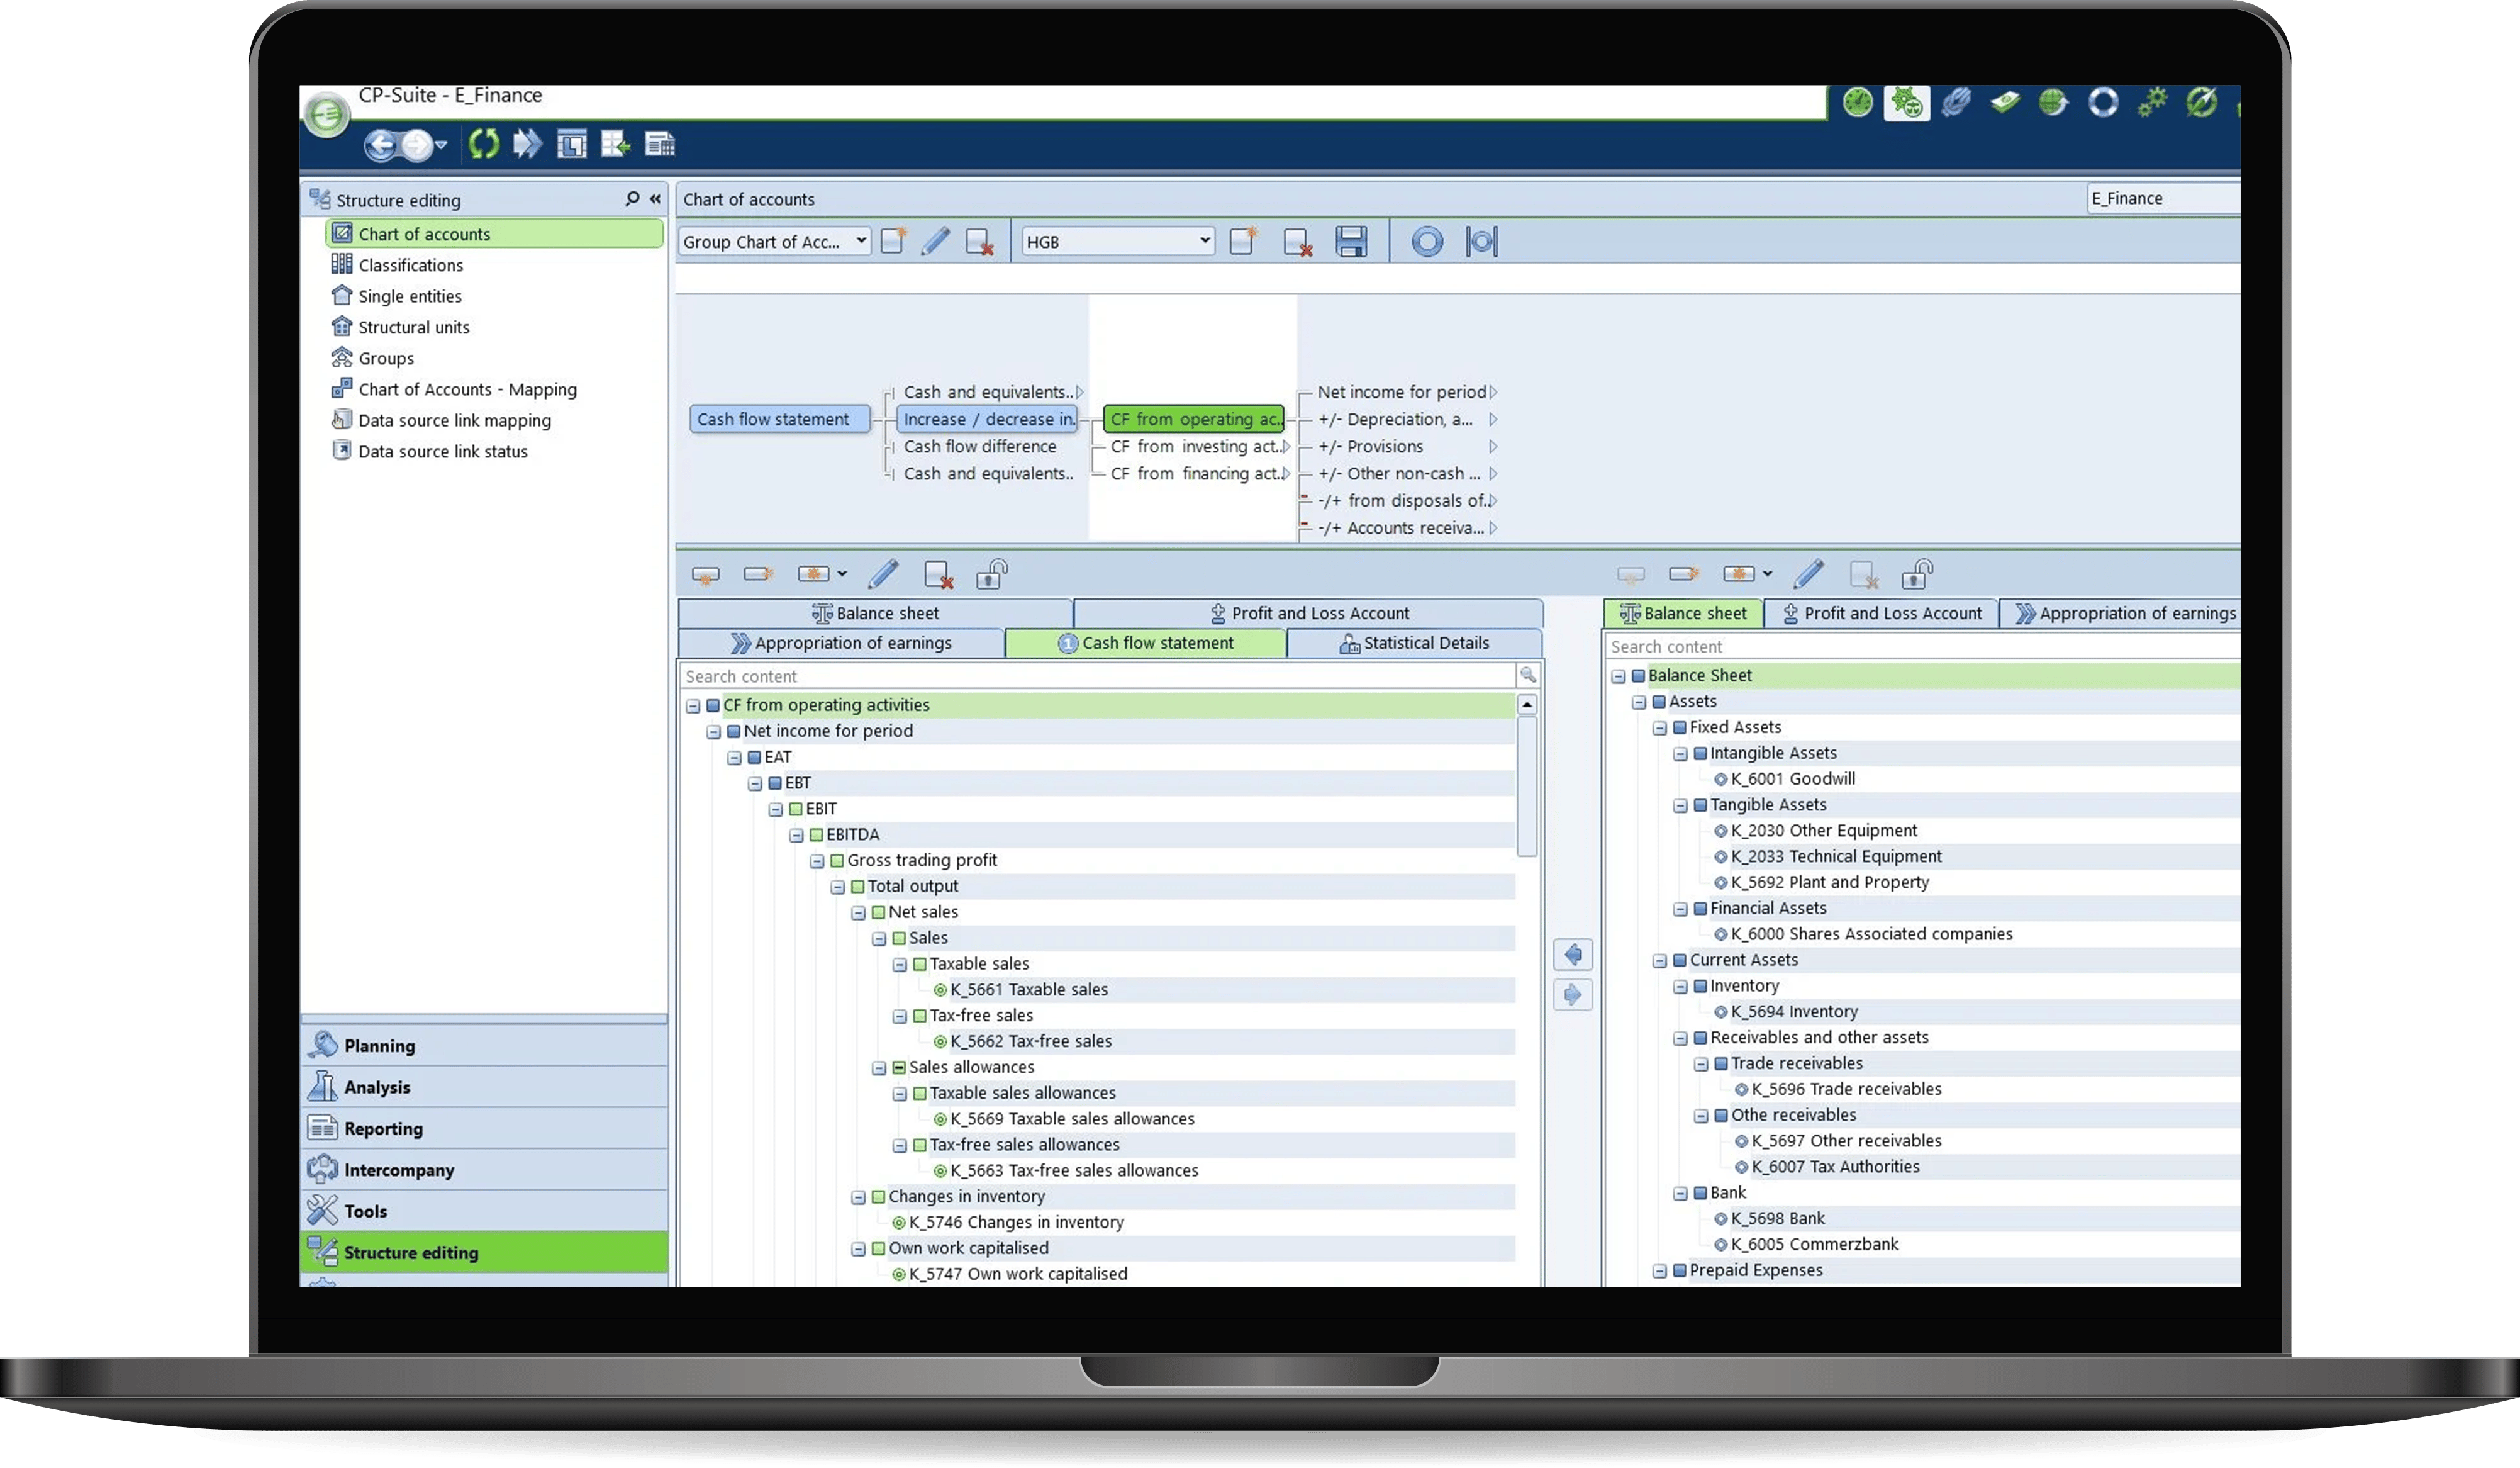Open the left Appropriation of earnings tab
The height and width of the screenshot is (1468, 2520).
pos(841,643)
